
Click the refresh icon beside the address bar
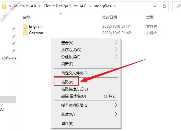click(164, 6)
